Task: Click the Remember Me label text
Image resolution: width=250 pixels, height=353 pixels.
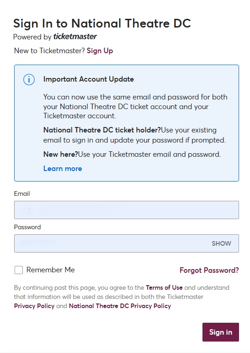Action: click(x=50, y=270)
